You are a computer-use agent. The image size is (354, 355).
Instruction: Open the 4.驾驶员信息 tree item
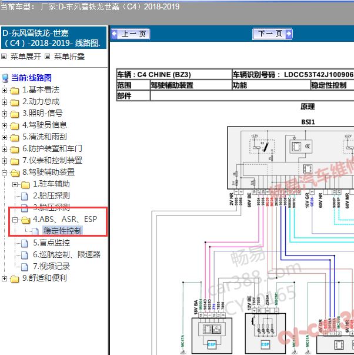tap(45, 125)
